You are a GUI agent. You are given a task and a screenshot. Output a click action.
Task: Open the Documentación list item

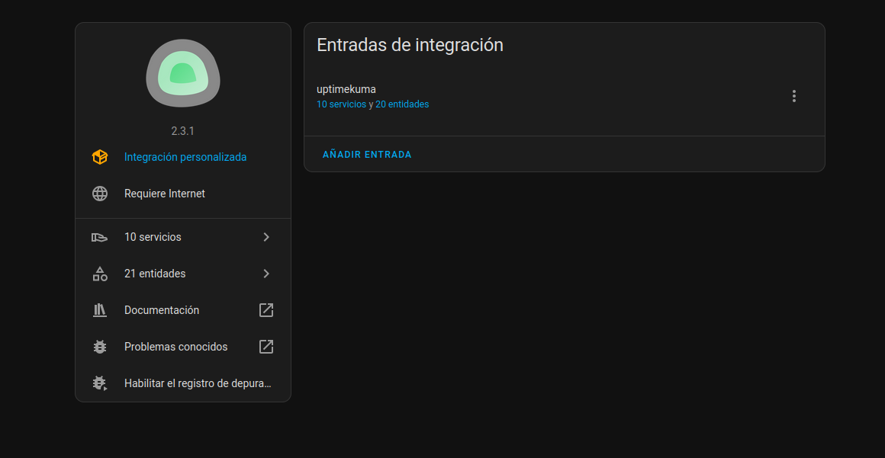[162, 310]
